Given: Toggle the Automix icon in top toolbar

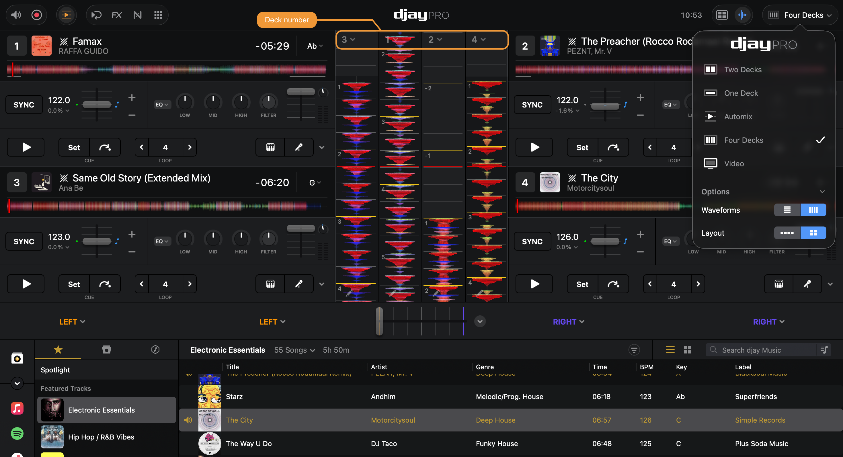Looking at the screenshot, I should (x=67, y=15).
